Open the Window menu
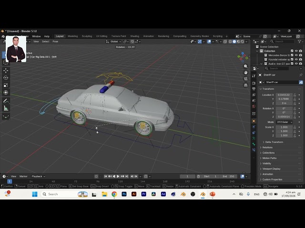The width and height of the screenshot is (305, 228). click(36, 36)
